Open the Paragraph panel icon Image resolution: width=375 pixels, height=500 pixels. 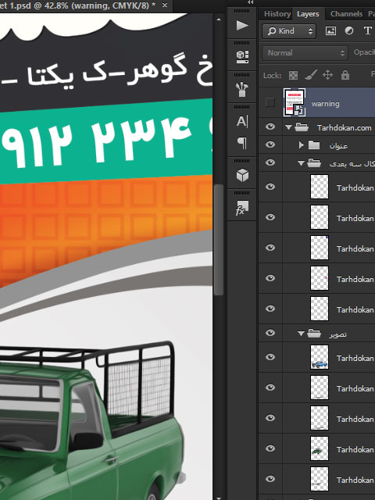tap(242, 143)
